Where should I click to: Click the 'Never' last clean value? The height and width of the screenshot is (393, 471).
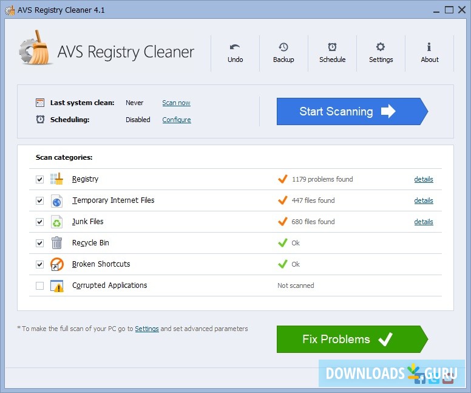pos(134,103)
